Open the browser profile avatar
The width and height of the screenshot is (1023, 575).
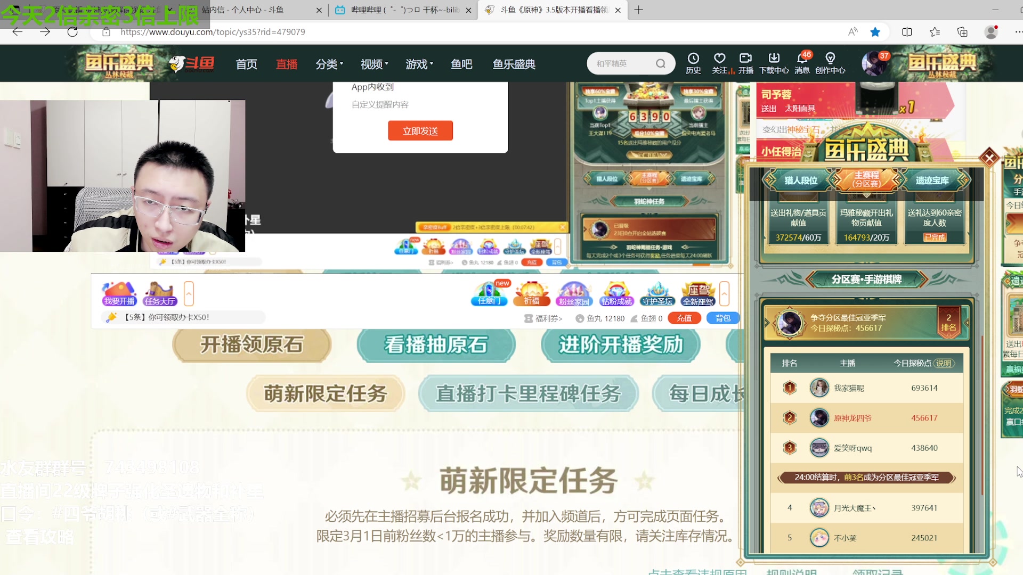coord(991,32)
